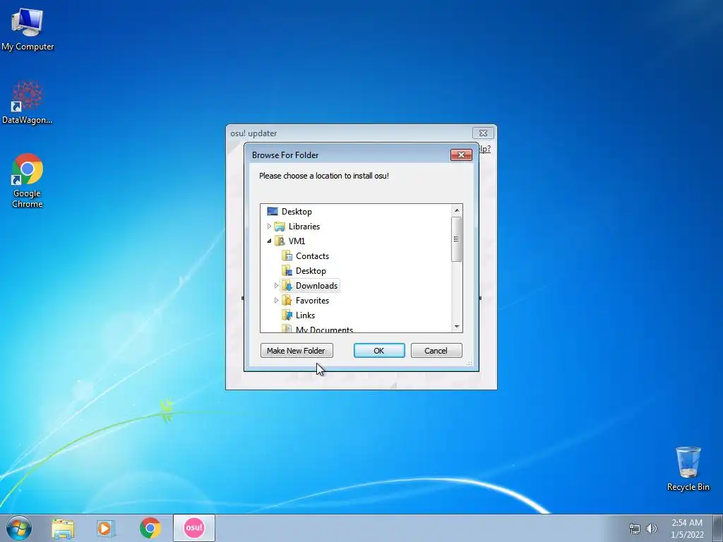Switch to the osu! taskbar button
The image size is (723, 542).
click(193, 528)
